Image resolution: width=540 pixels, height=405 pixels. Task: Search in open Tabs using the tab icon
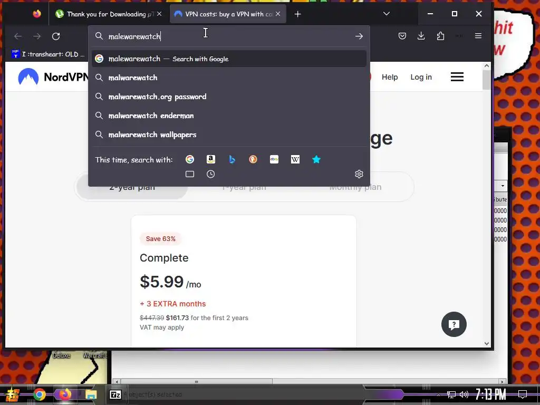coord(190,174)
